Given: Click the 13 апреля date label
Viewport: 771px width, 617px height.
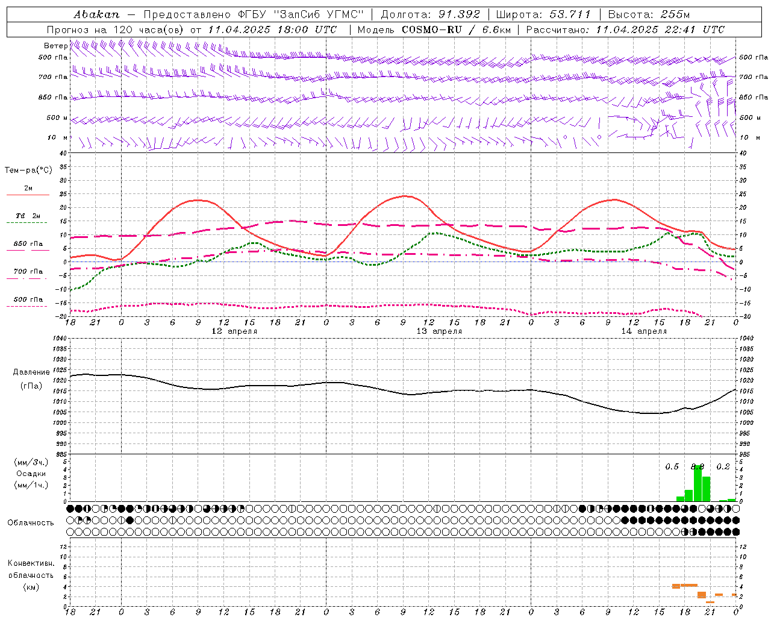Looking at the screenshot, I should (439, 331).
